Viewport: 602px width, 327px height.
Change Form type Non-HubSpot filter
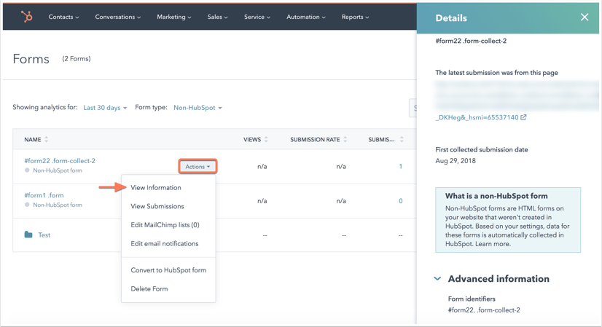pyautogui.click(x=198, y=108)
